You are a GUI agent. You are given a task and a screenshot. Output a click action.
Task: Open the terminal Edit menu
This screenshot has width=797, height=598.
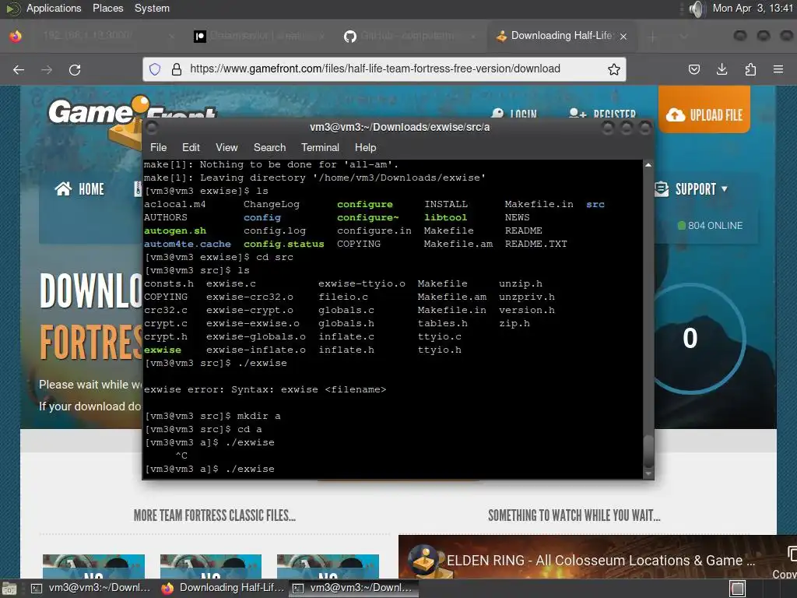(191, 147)
